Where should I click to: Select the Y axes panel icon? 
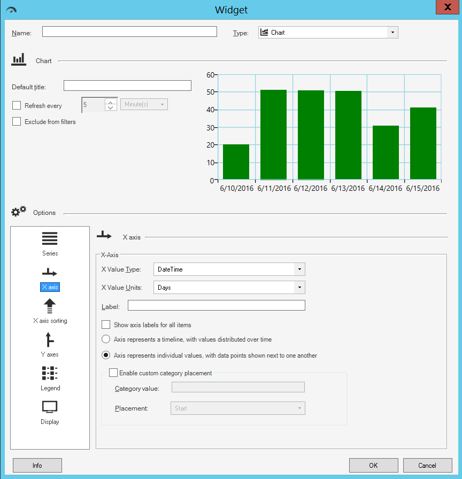[x=50, y=341]
